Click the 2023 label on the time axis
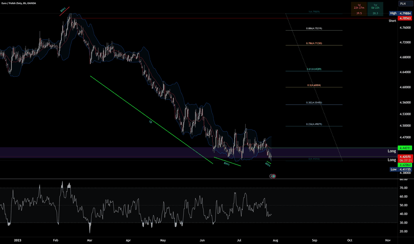 pyautogui.click(x=17, y=240)
